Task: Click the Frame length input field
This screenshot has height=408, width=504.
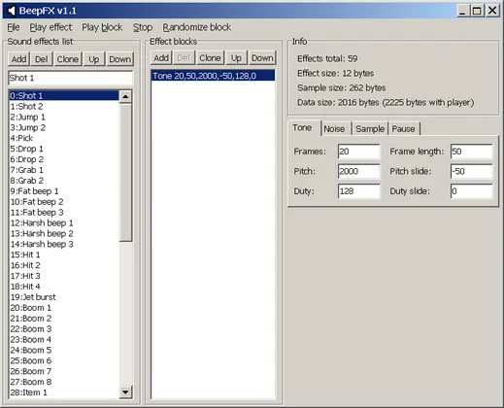Action: click(472, 152)
